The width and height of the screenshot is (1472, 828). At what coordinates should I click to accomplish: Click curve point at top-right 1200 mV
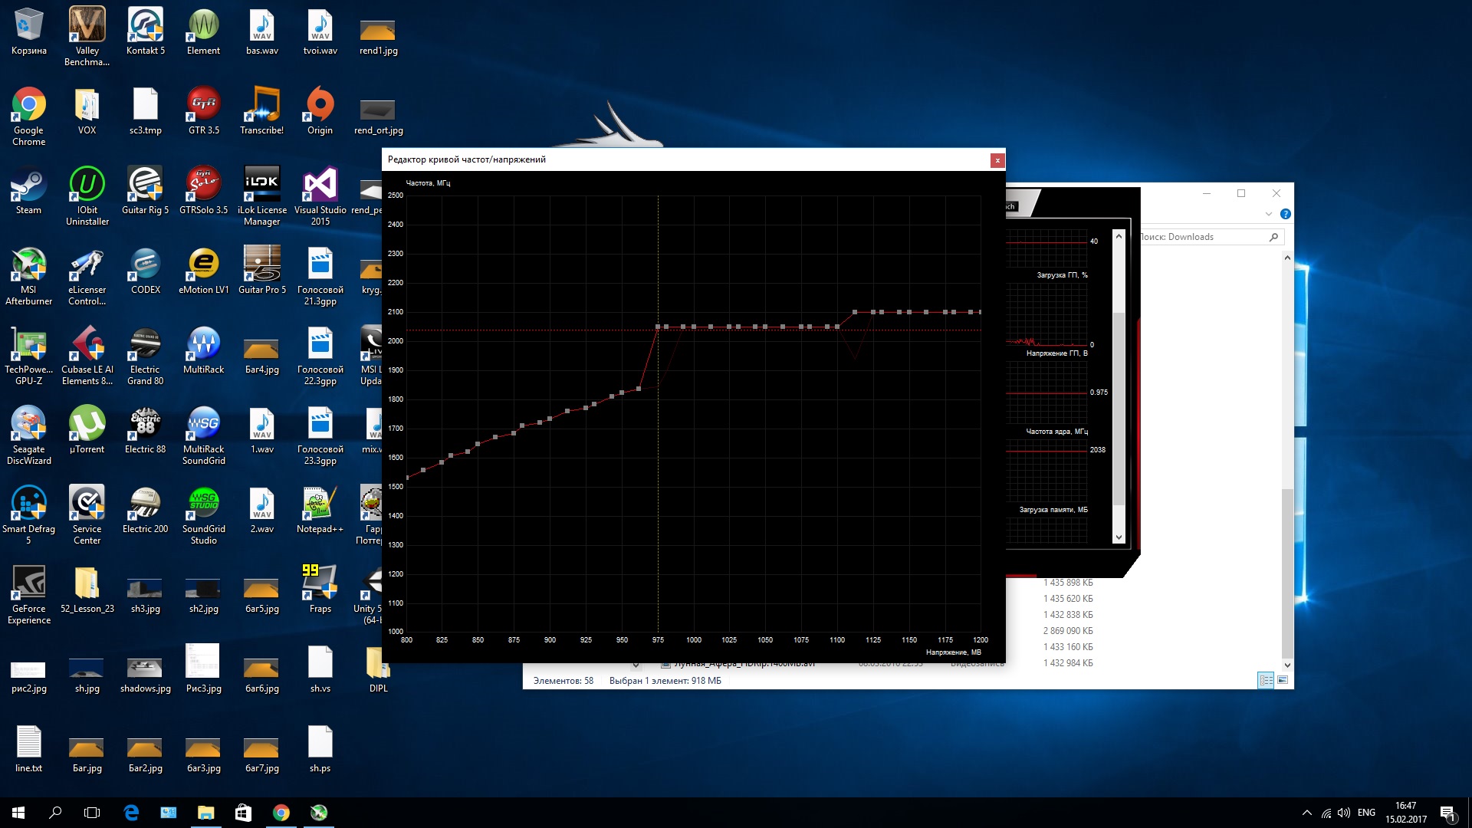980,312
